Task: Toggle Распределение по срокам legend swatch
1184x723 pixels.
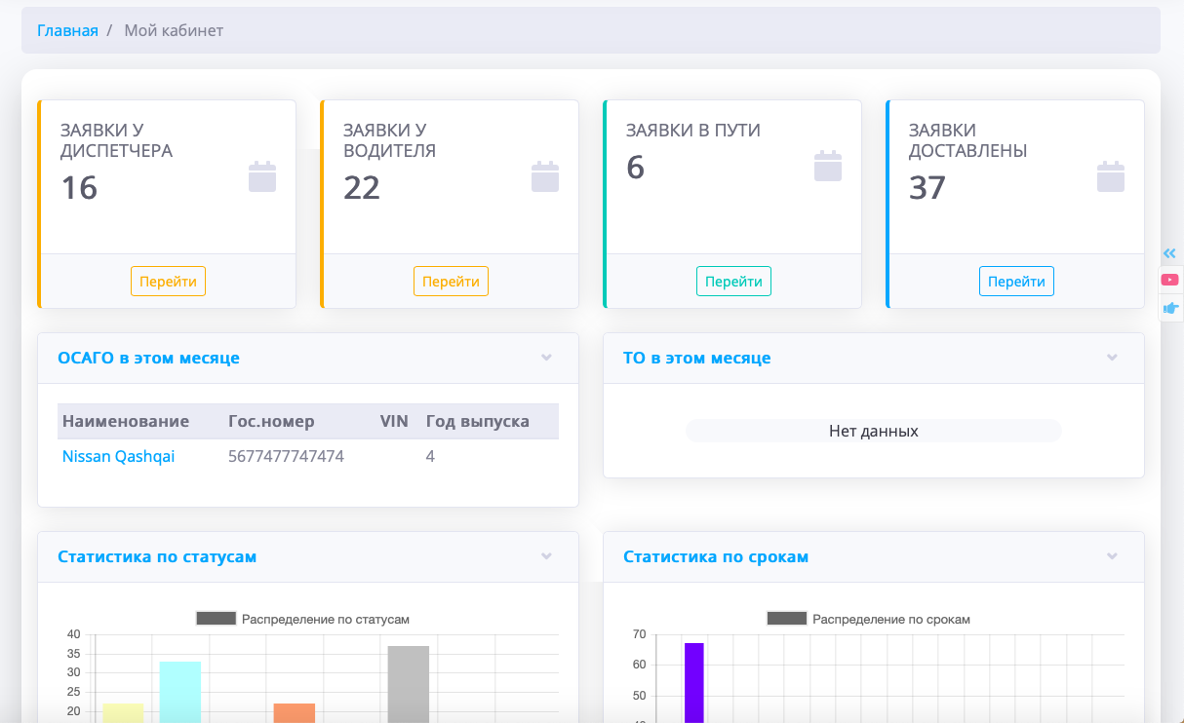Action: point(787,619)
